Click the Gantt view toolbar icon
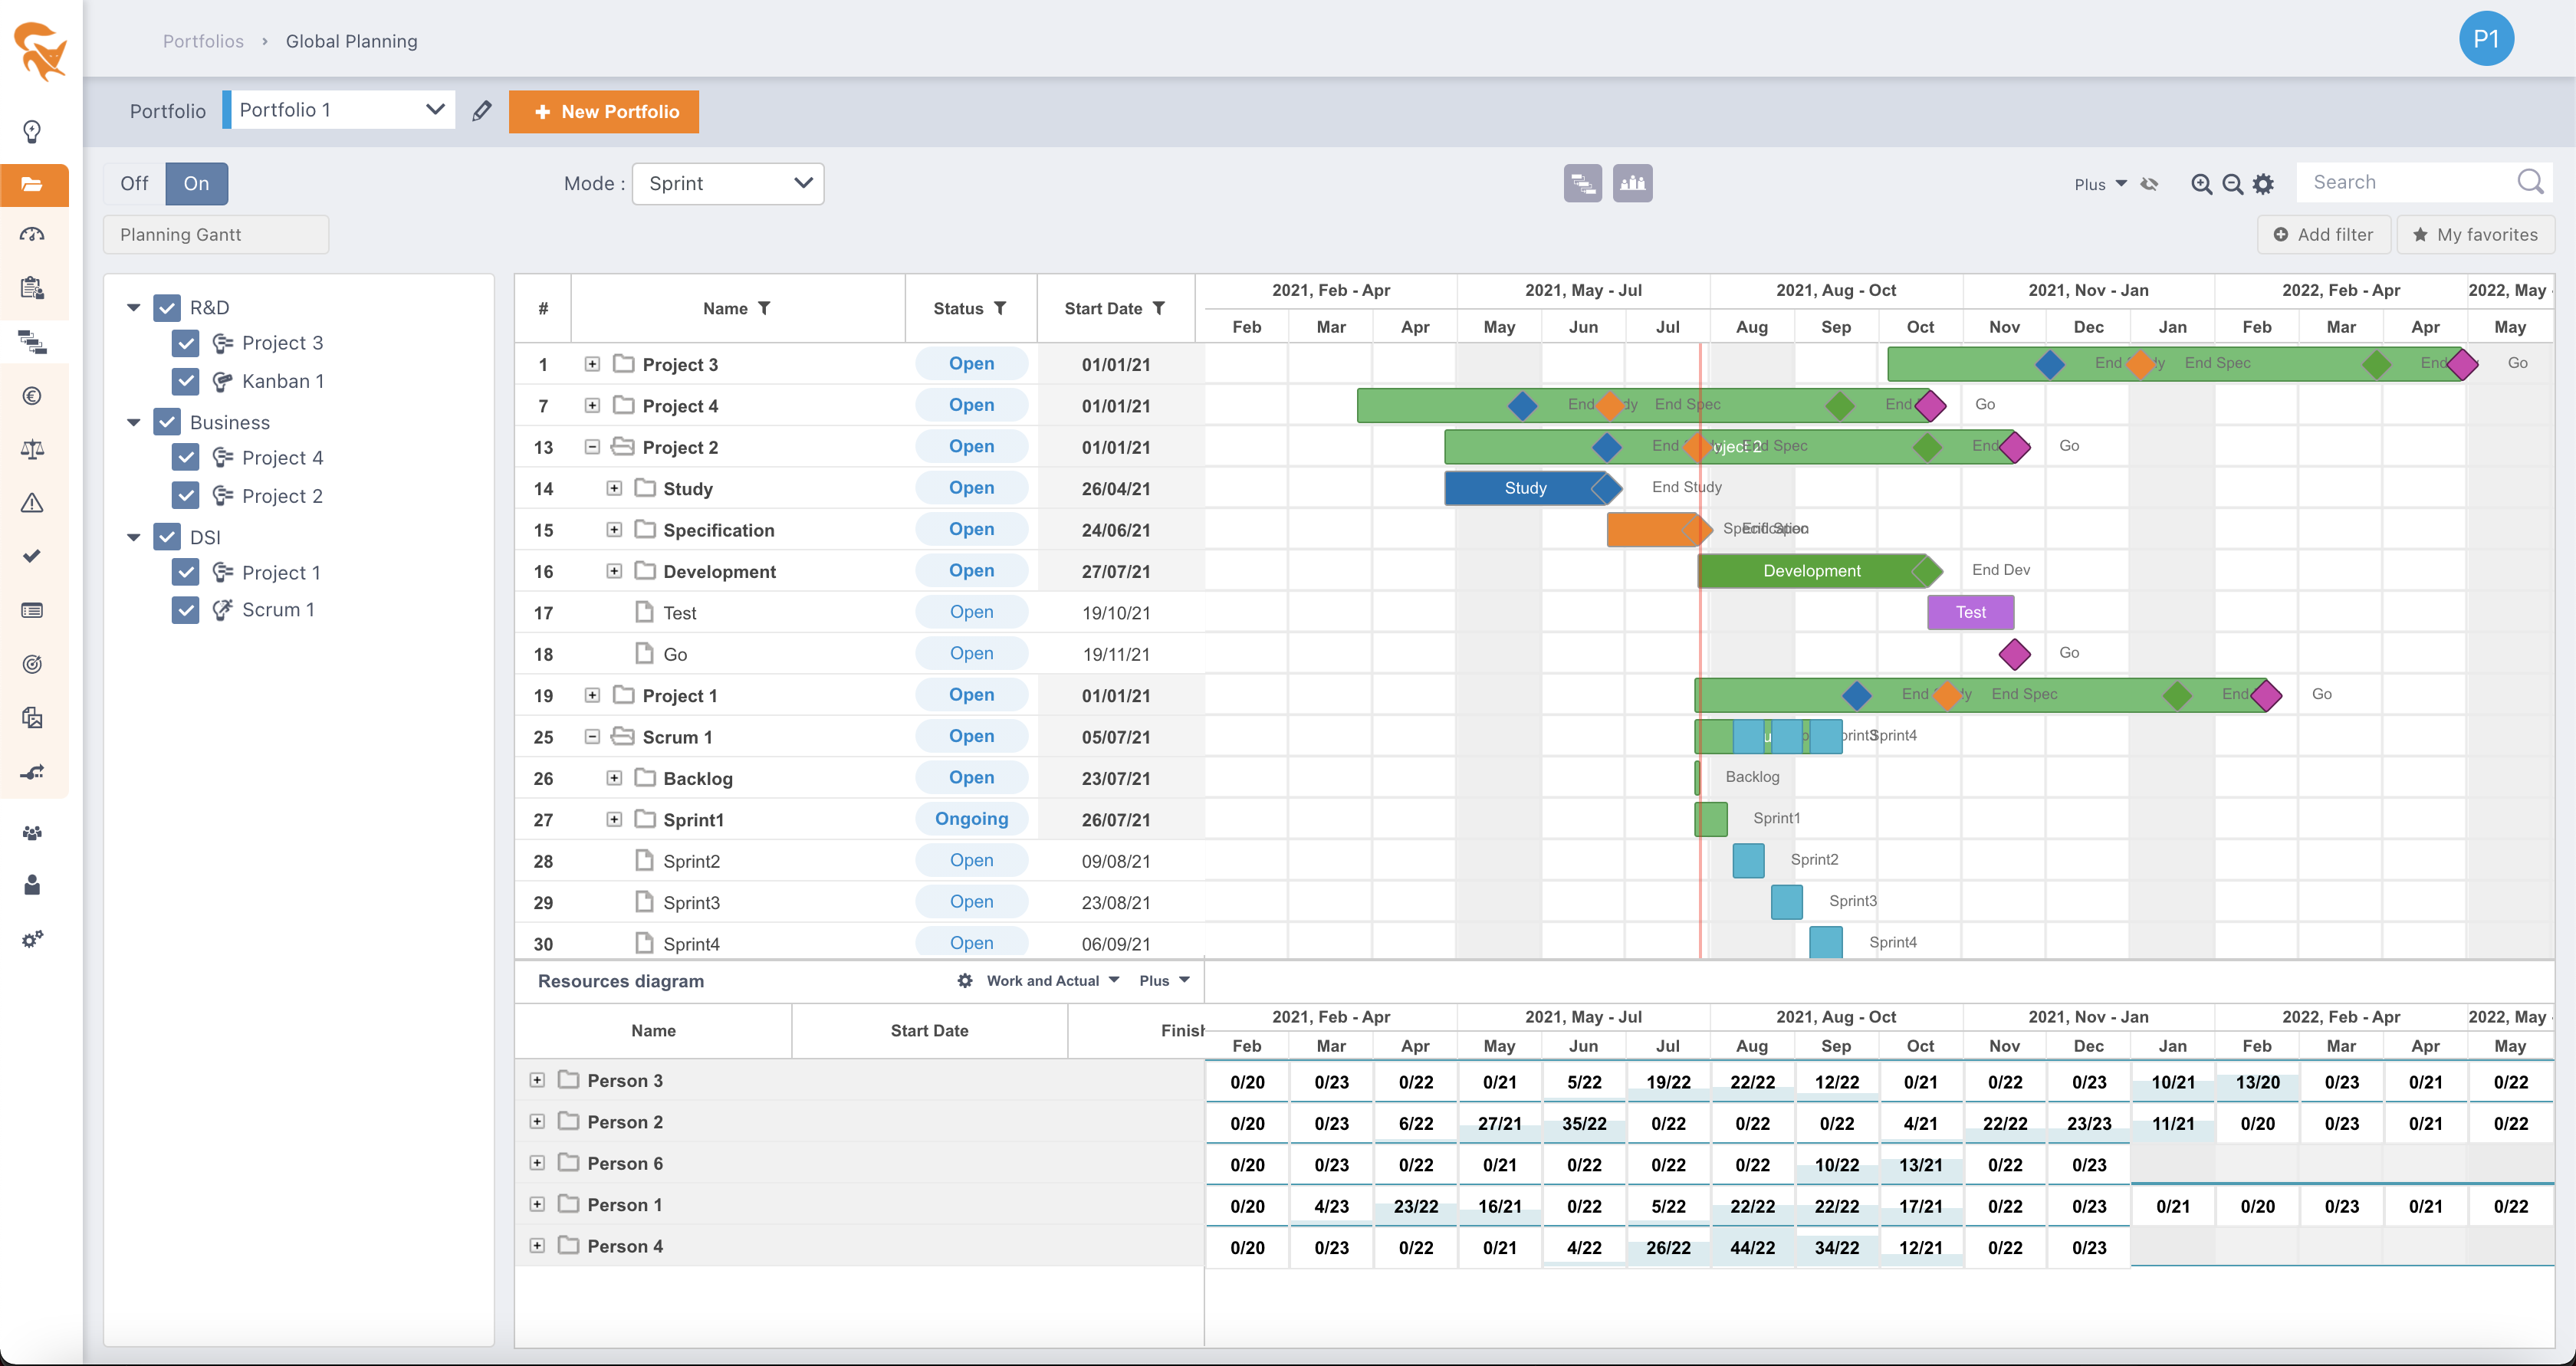The width and height of the screenshot is (2576, 1366). pos(1582,183)
